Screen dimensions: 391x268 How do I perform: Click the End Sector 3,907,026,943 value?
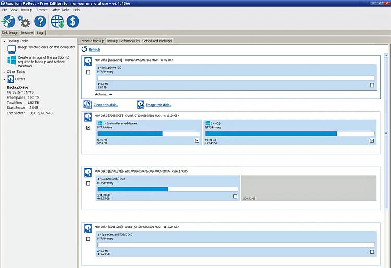[x=41, y=113]
